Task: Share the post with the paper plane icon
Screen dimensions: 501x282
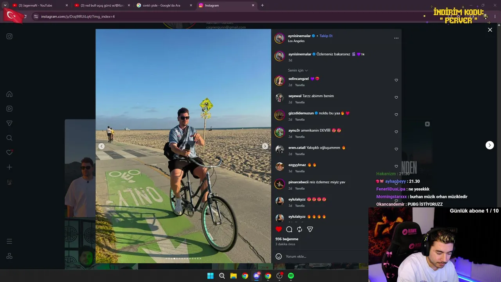Action: [x=310, y=229]
